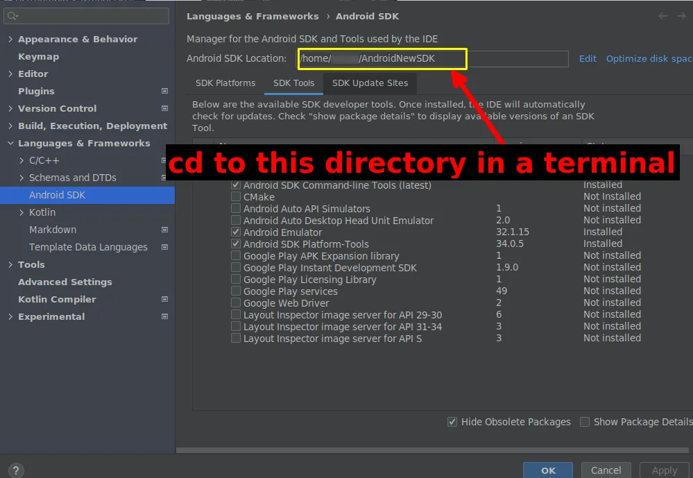Select Android SDK tree item
Screen dimensions: 693x478
tap(87, 195)
